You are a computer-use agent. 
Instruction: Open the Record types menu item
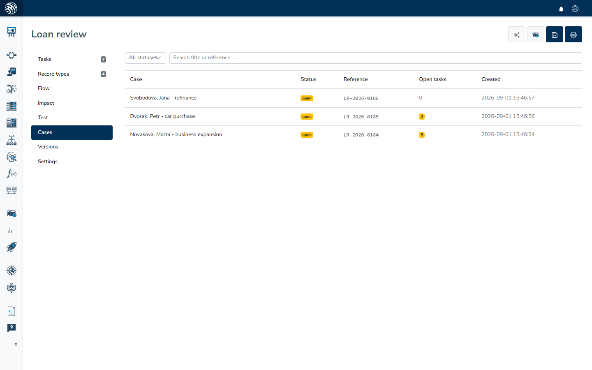pos(72,74)
